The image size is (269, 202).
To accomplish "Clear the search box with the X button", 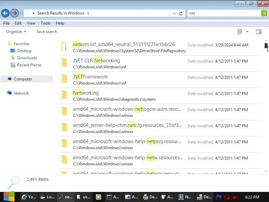I will [264, 13].
